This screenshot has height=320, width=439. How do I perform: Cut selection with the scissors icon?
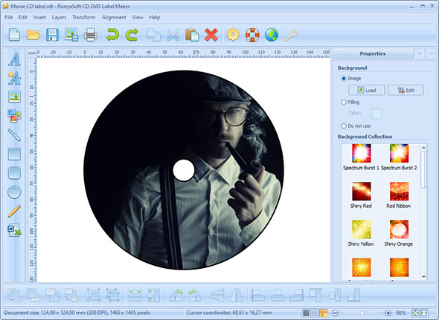tap(173, 35)
